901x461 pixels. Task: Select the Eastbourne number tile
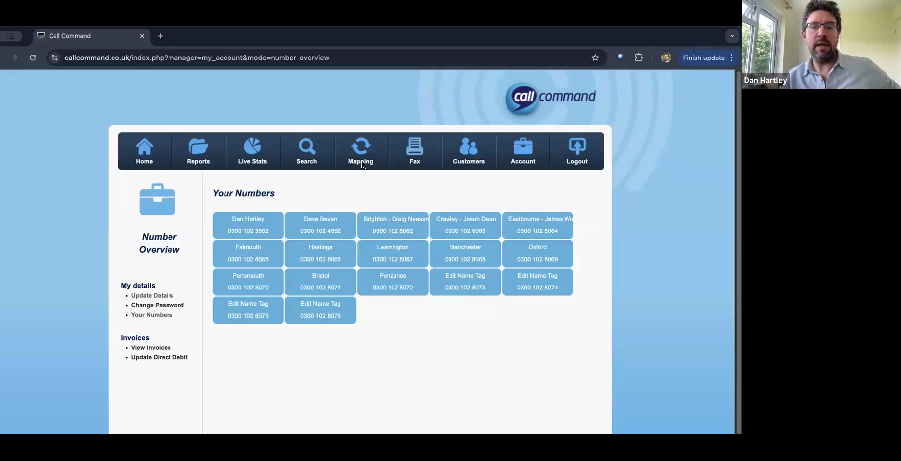click(x=538, y=225)
